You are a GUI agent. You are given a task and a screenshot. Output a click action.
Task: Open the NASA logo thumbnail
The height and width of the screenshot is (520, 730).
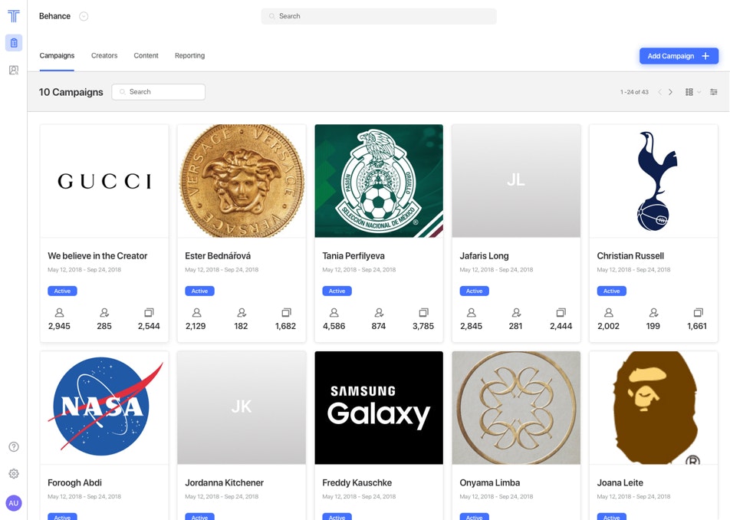104,408
